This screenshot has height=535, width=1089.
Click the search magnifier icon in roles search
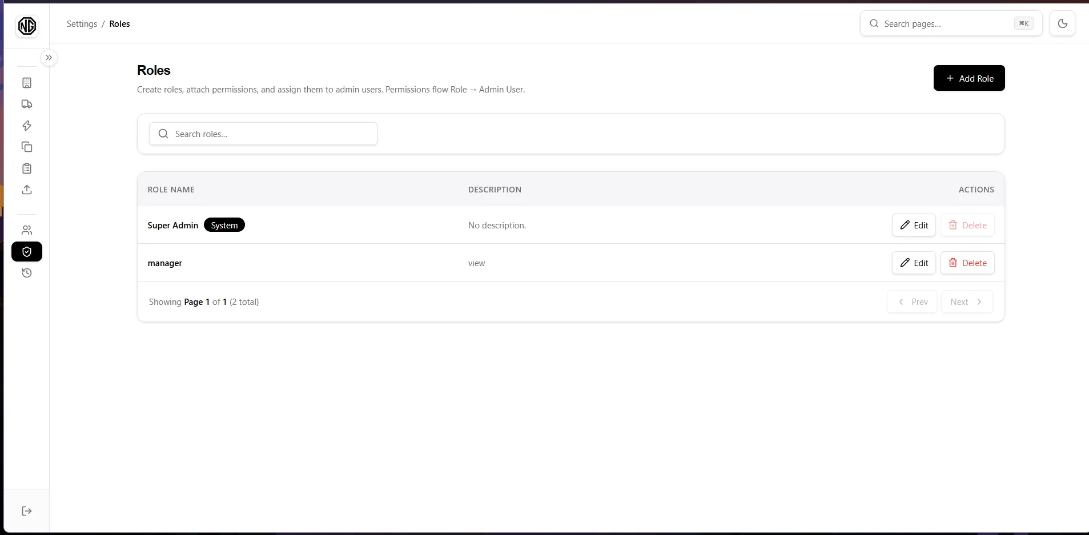(163, 134)
